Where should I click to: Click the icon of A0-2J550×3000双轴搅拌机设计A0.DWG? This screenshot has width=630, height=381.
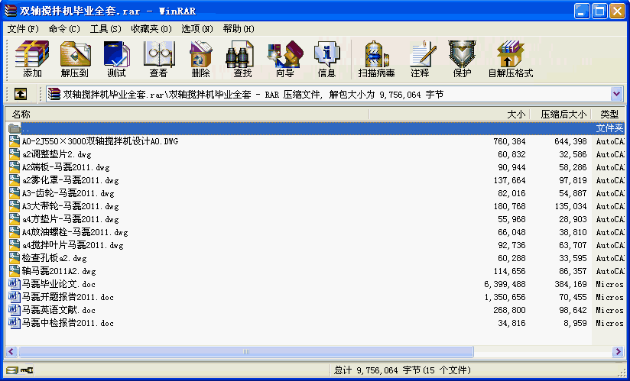15,141
